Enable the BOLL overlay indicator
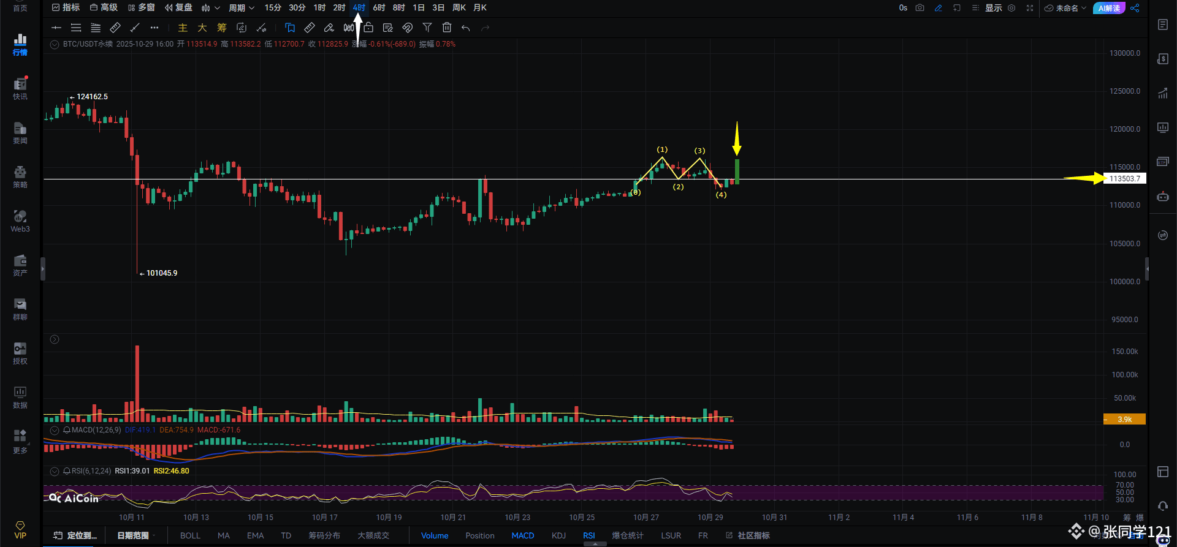The image size is (1177, 547). 190,535
